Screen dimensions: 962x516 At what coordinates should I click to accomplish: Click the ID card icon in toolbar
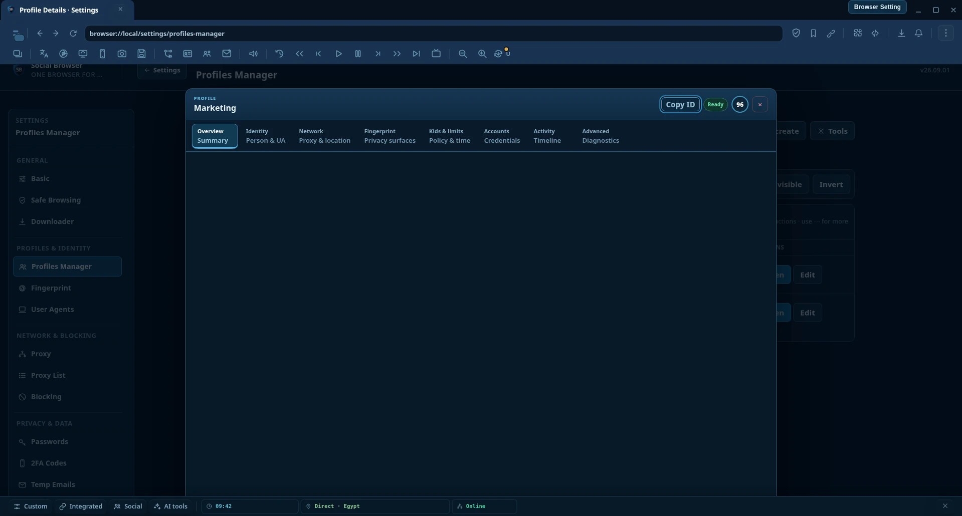[187, 54]
